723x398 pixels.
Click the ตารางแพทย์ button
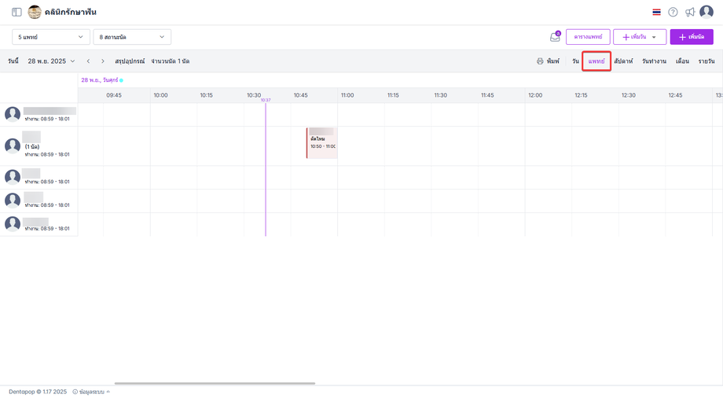pyautogui.click(x=588, y=37)
